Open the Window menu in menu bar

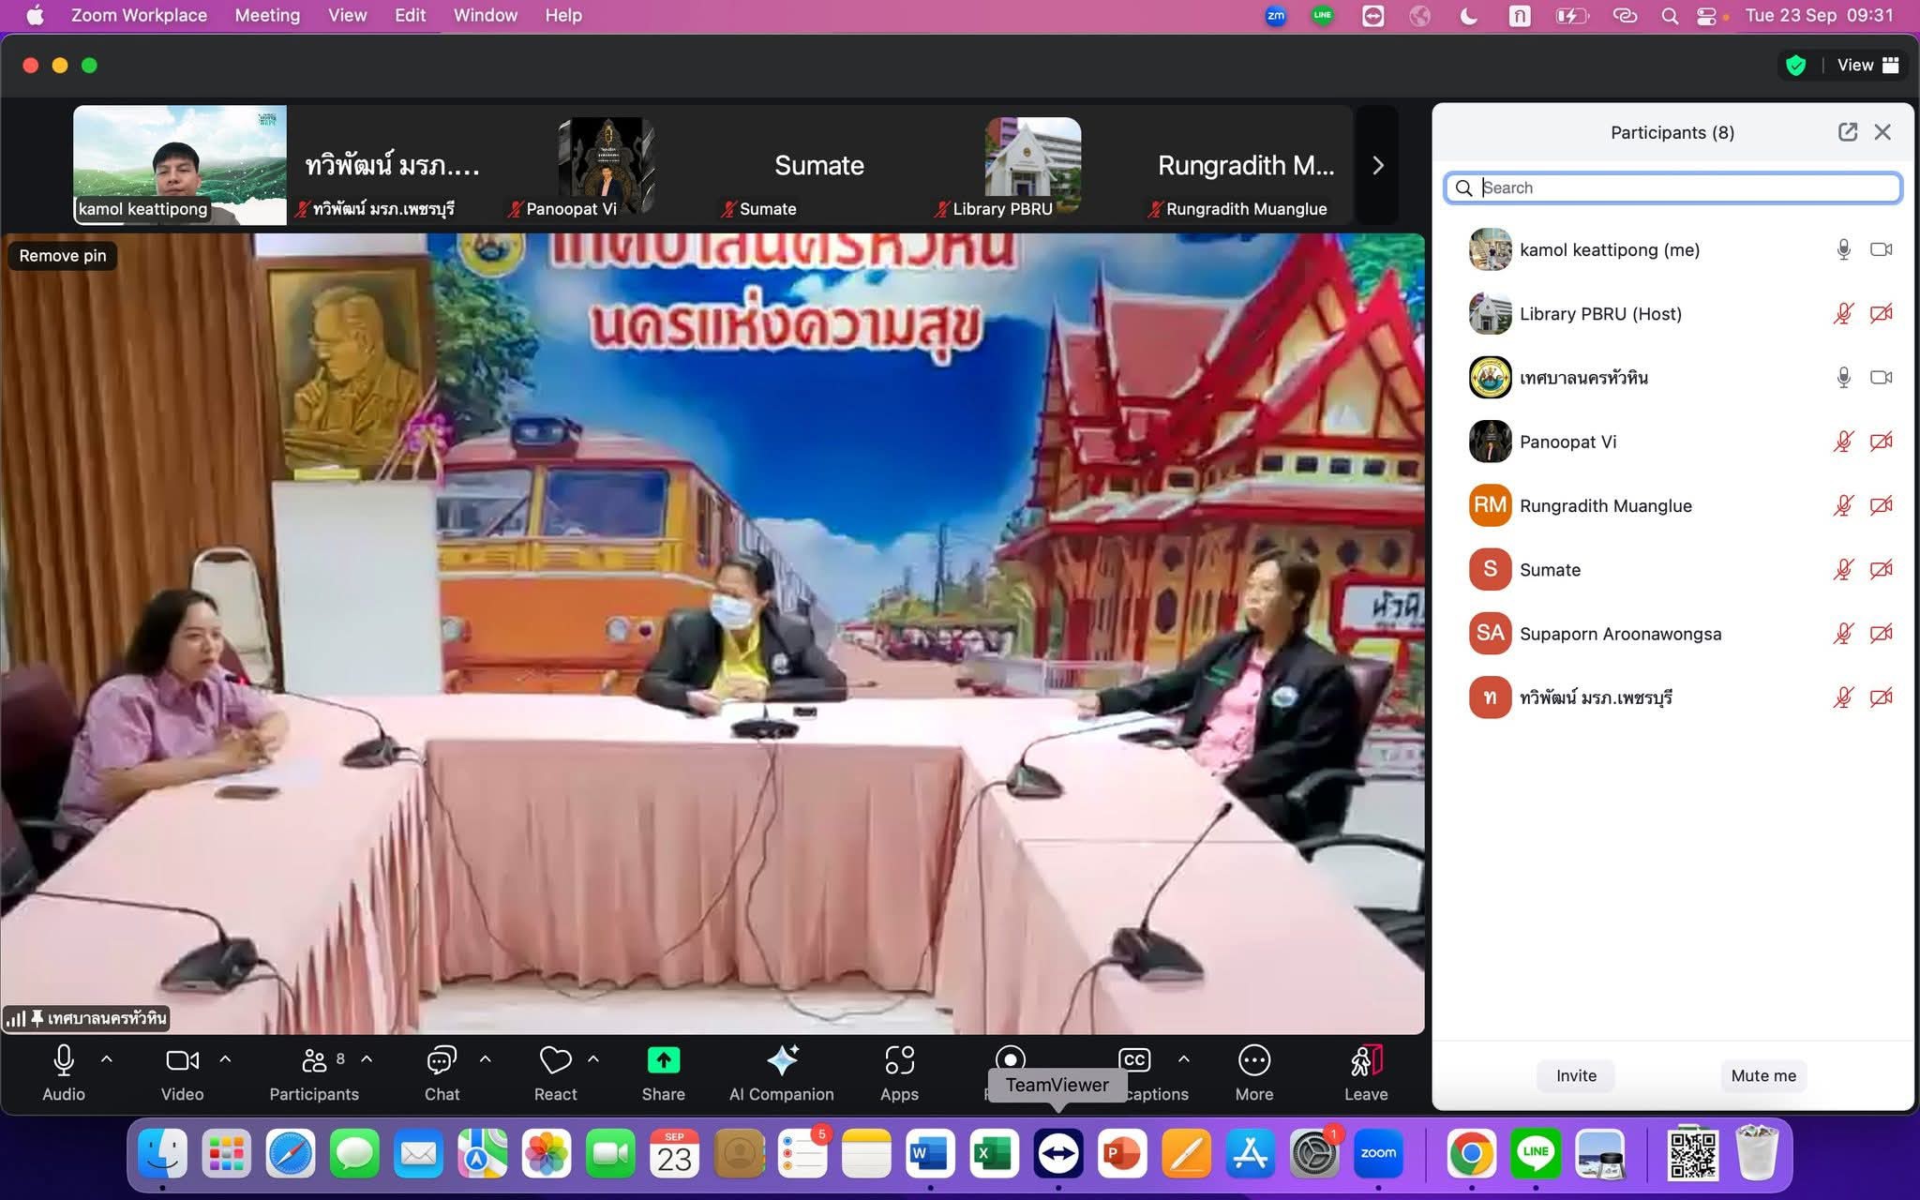(x=485, y=15)
